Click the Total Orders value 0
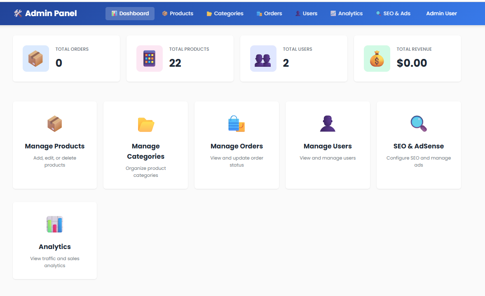The image size is (485, 296). point(59,63)
